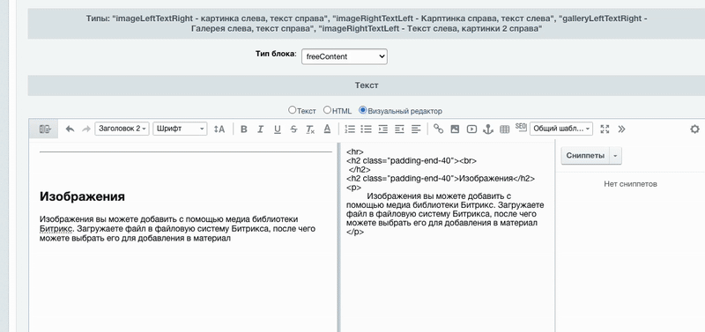705x332 pixels.
Task: Show more toolbar buttons
Action: pyautogui.click(x=621, y=129)
